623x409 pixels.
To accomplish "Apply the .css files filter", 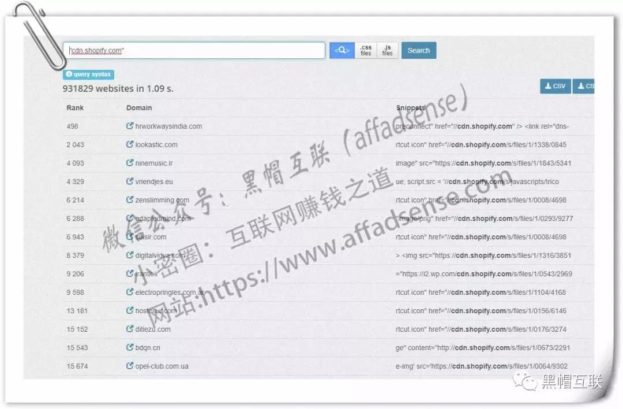I will pyautogui.click(x=366, y=50).
